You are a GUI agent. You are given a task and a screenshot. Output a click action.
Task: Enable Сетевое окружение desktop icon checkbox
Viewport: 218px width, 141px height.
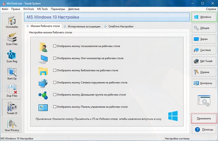[55, 83]
